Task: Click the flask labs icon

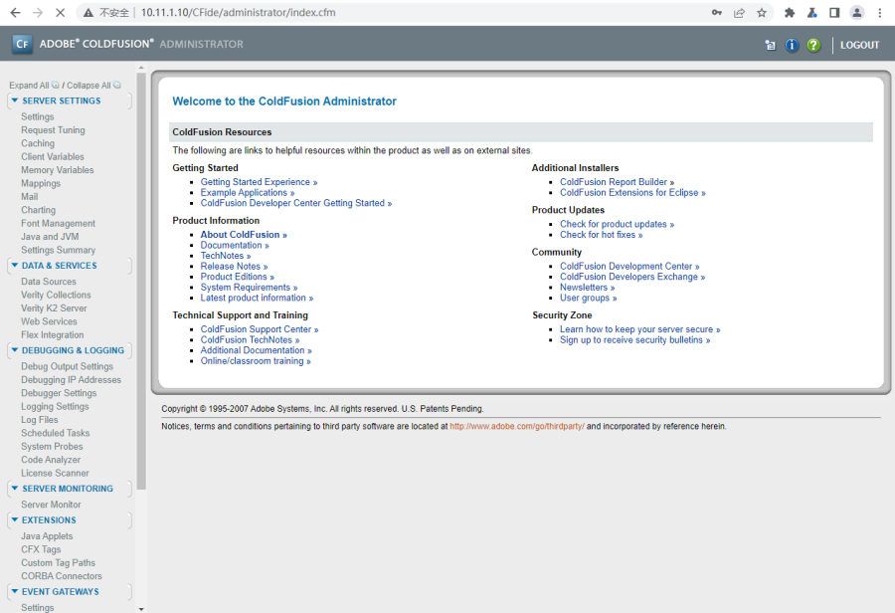Action: pos(811,13)
